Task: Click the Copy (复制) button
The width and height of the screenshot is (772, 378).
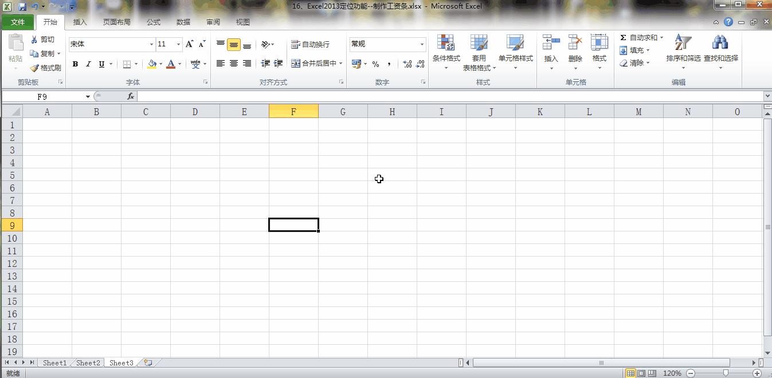Action: pos(43,53)
